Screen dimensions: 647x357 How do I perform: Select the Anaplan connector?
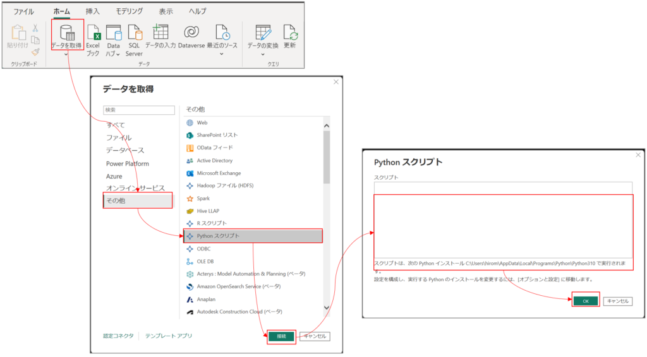click(x=253, y=300)
